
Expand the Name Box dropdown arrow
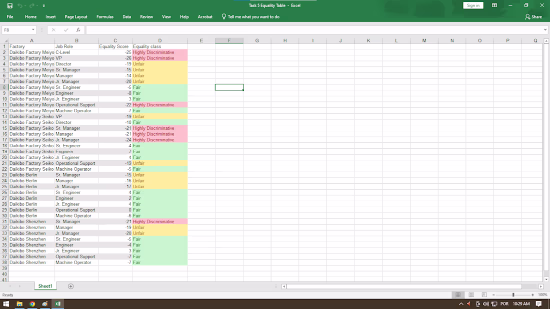pyautogui.click(x=33, y=30)
